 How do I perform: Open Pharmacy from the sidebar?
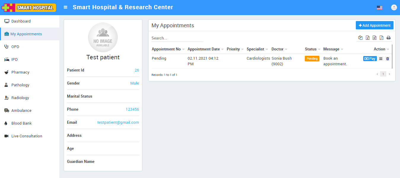coord(20,72)
